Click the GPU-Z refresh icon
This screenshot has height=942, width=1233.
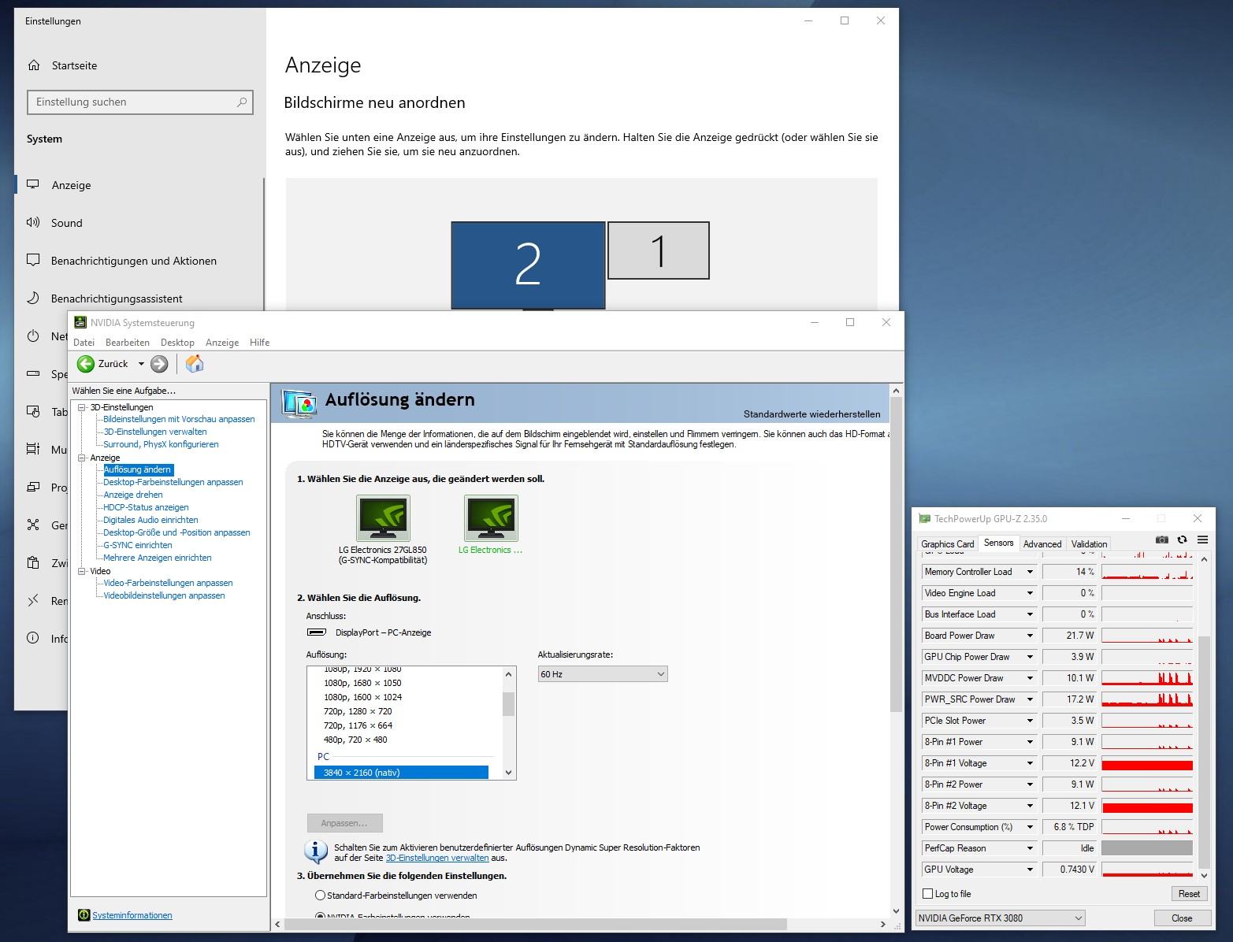coord(1182,540)
